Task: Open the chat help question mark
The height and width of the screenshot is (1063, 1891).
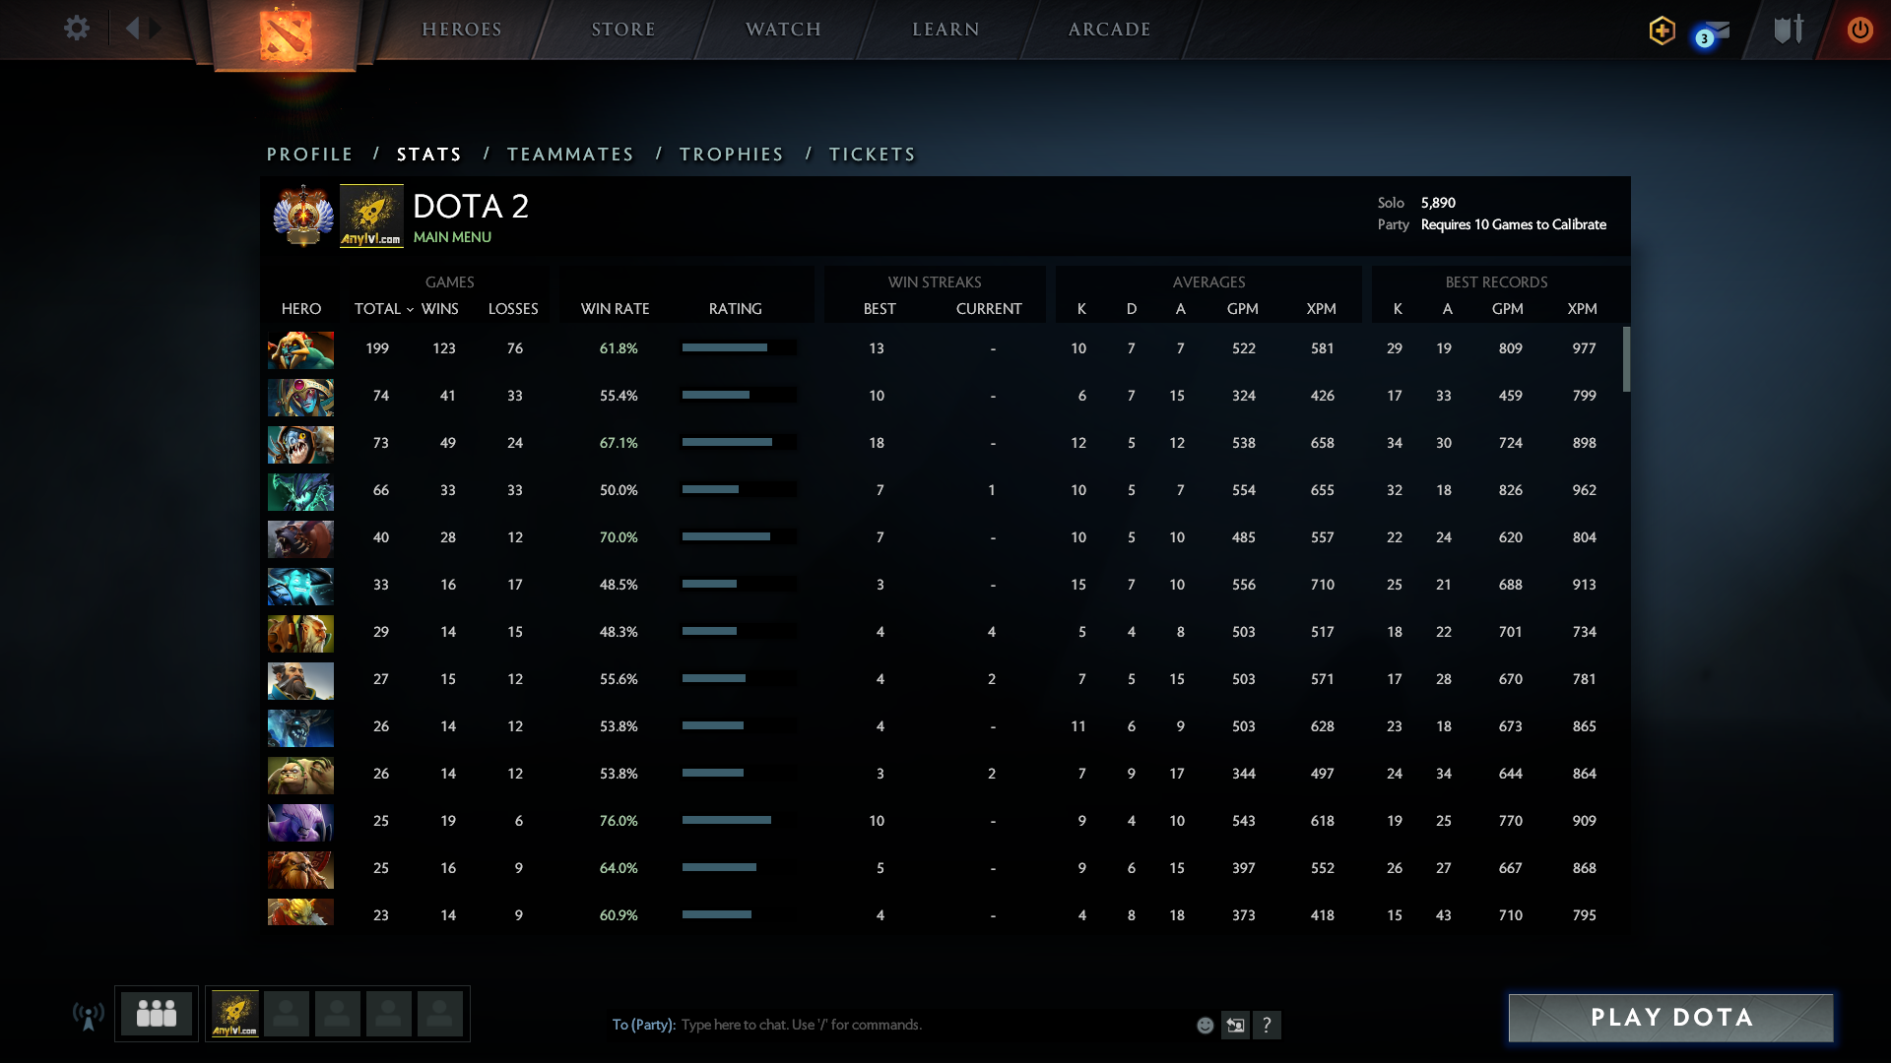Action: coord(1267,1025)
